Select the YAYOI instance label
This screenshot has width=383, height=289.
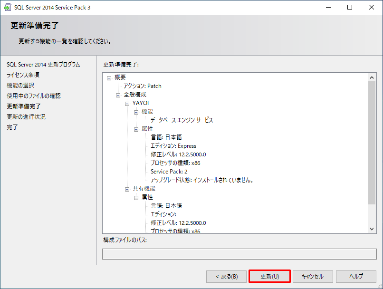[141, 103]
